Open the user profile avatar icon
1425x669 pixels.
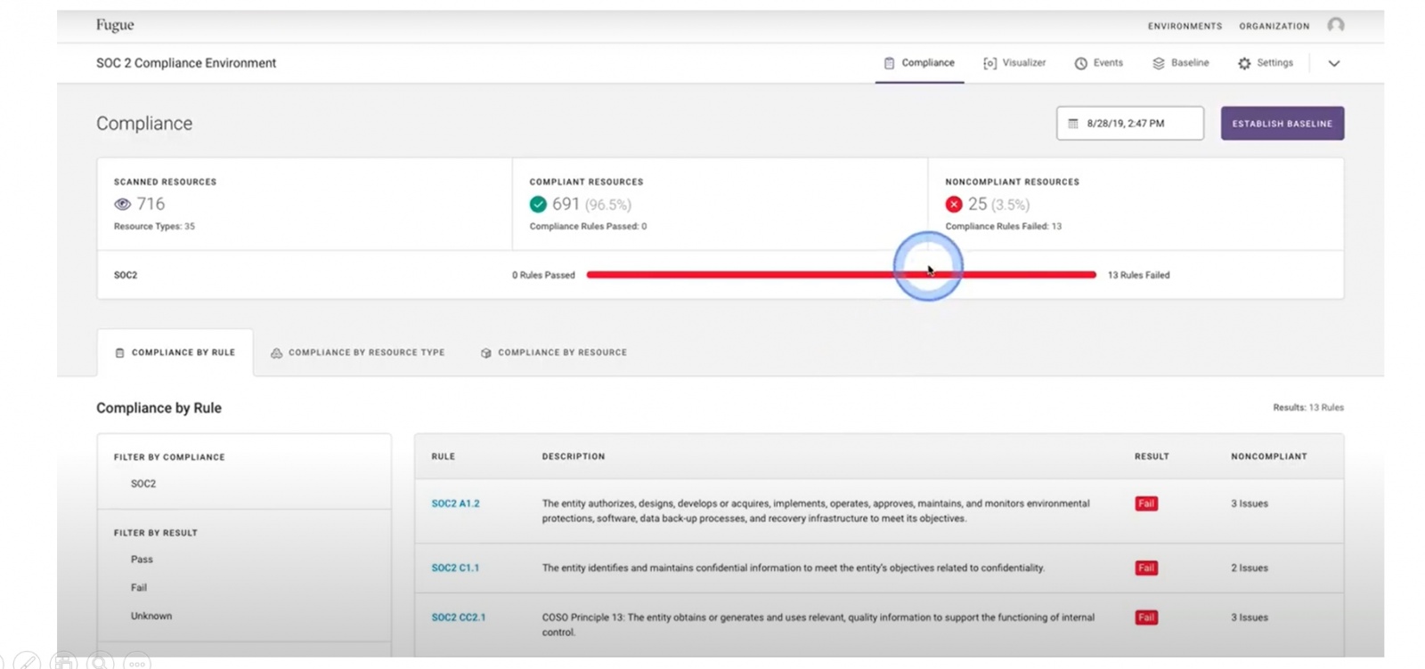click(1335, 25)
